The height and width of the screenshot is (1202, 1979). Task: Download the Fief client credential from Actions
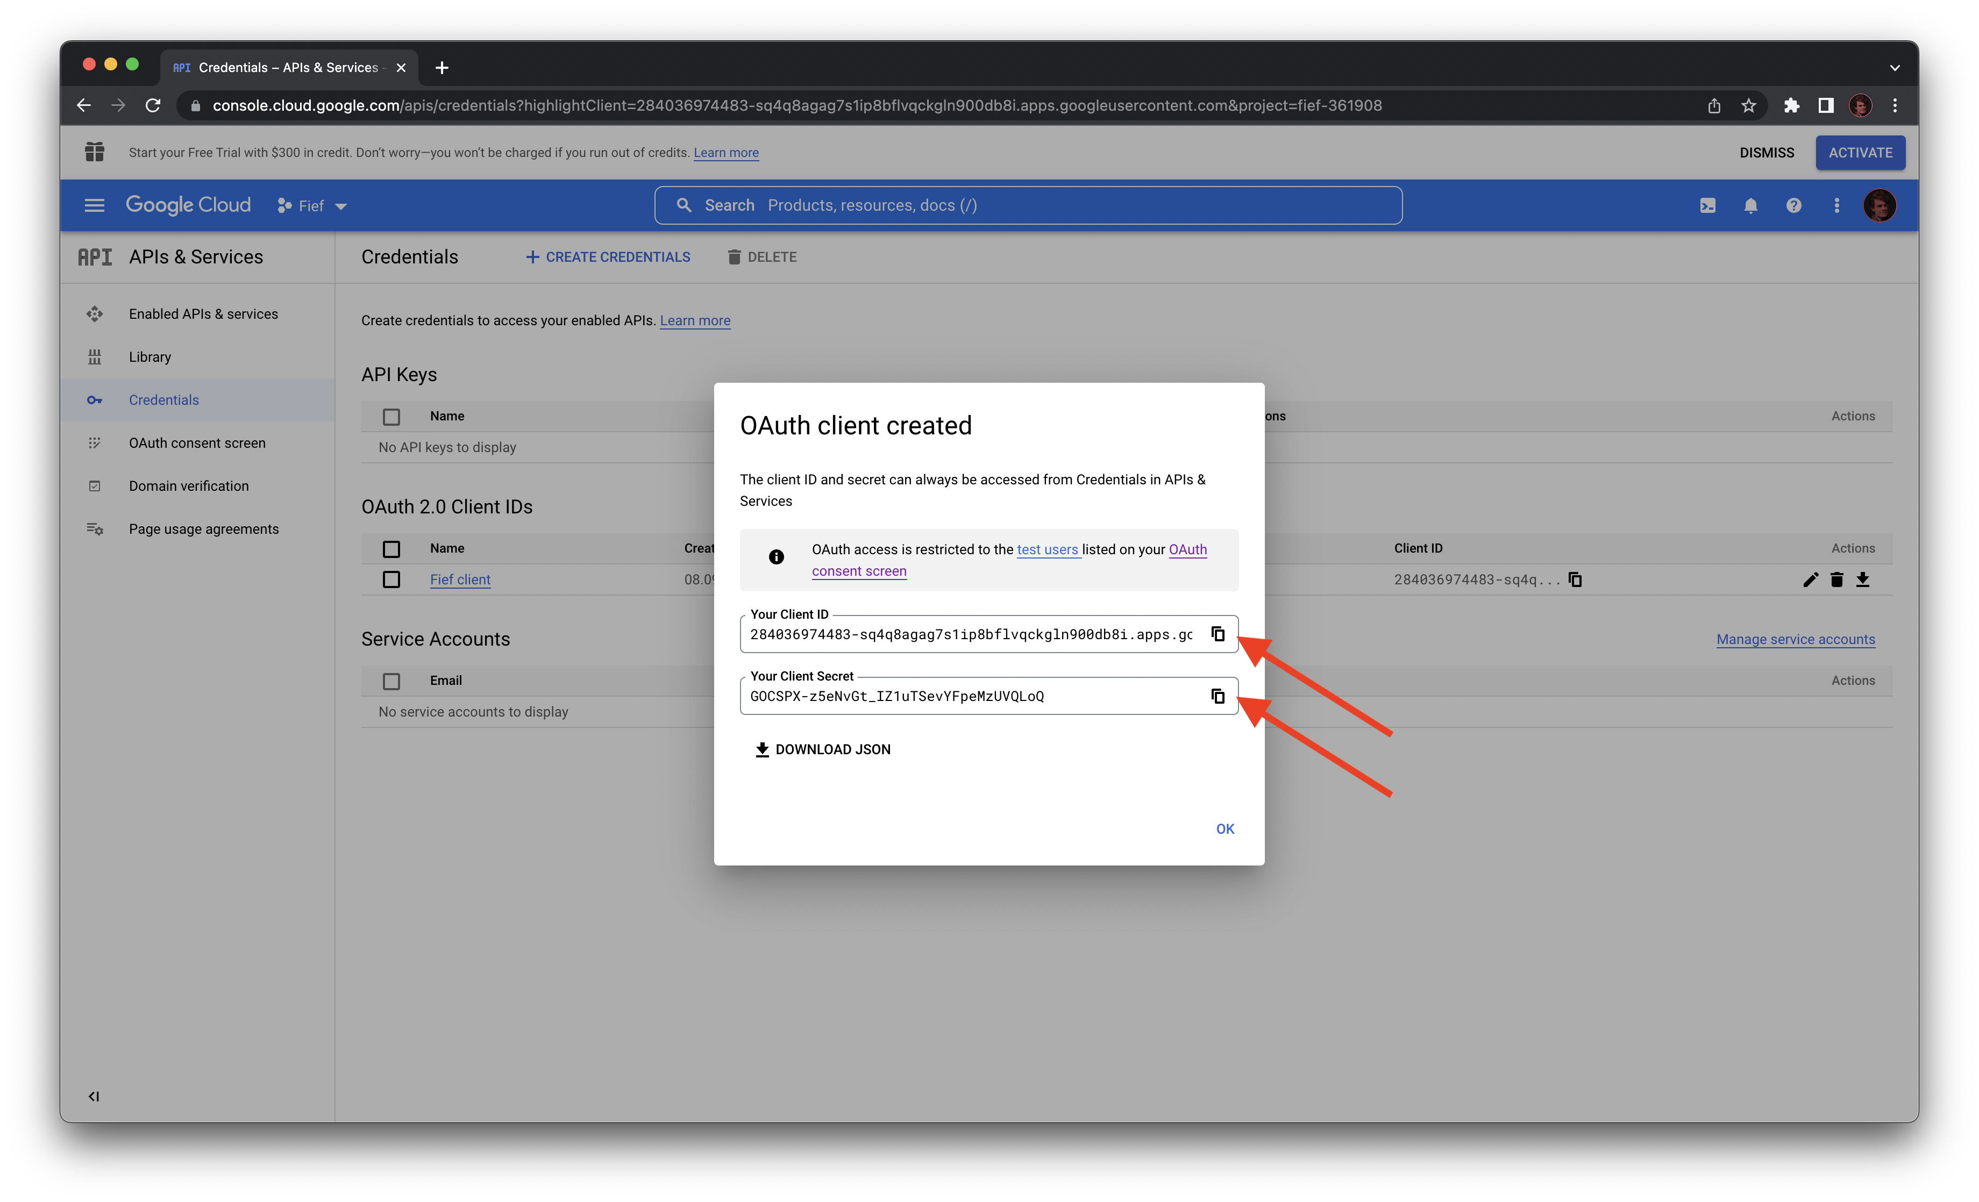point(1863,579)
